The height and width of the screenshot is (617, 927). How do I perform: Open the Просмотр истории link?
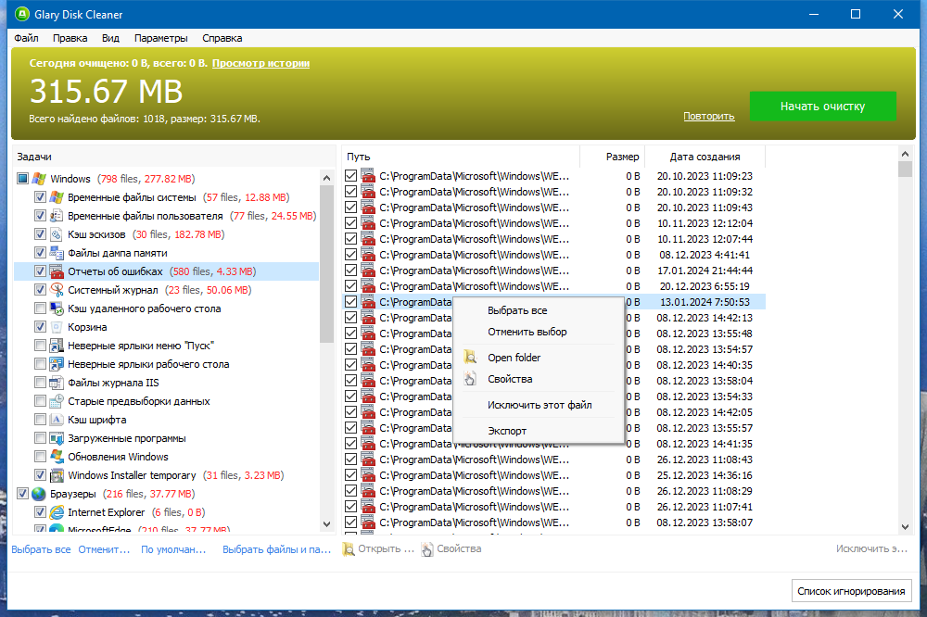pyautogui.click(x=260, y=63)
